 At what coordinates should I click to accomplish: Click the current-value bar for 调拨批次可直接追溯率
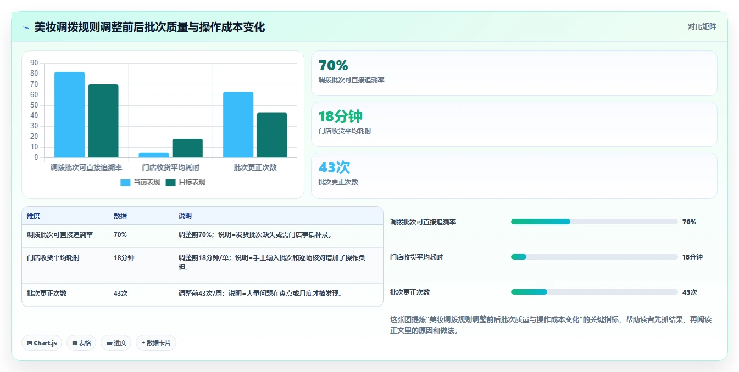pyautogui.click(x=69, y=115)
